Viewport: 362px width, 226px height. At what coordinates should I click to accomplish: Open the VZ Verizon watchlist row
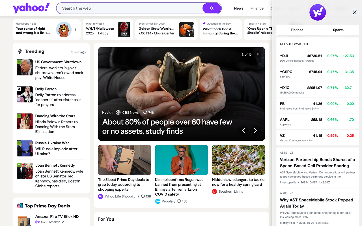coord(318,138)
